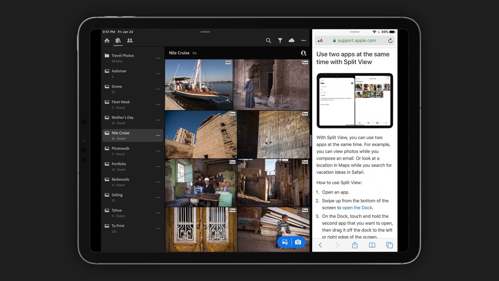
Task: Reload the Apple support page
Action: 390,40
